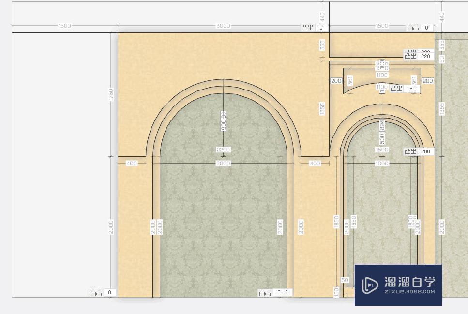The image size is (468, 314).
Task: Select the 200 label left of pediment
Action: coord(336,81)
